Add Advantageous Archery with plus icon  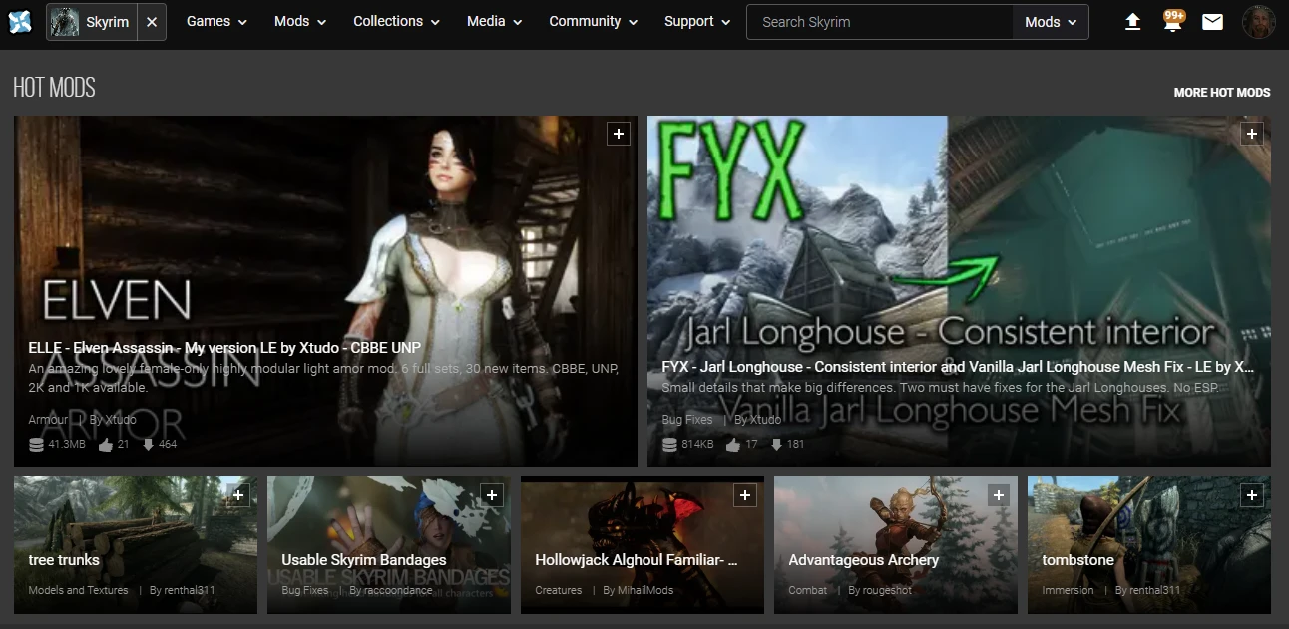(x=999, y=494)
